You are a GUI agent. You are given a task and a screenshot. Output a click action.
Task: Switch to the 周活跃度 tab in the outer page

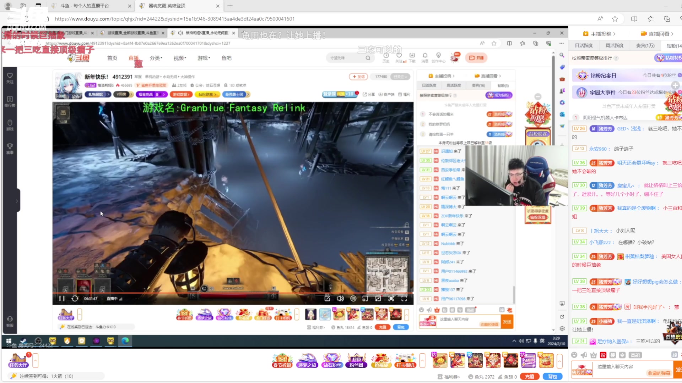click(615, 45)
